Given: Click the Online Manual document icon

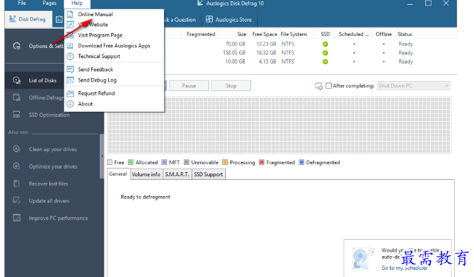Looking at the screenshot, I should coord(70,14).
